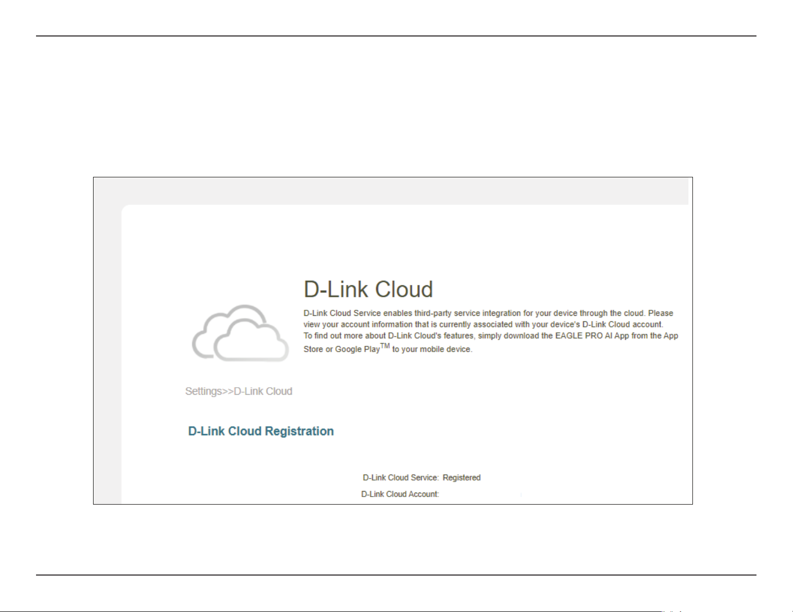Click the D-Link Cloud Service label
This screenshot has width=793, height=612.
[401, 478]
